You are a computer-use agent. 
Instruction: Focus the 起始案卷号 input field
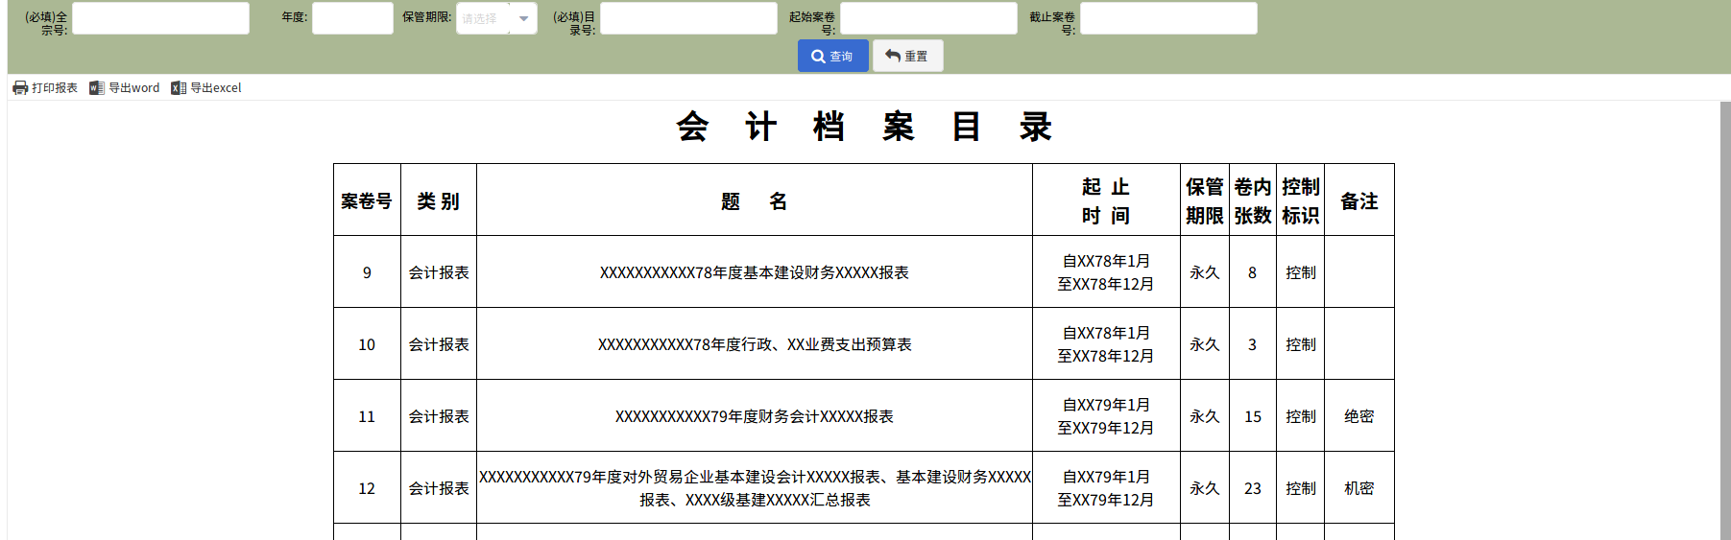click(928, 18)
